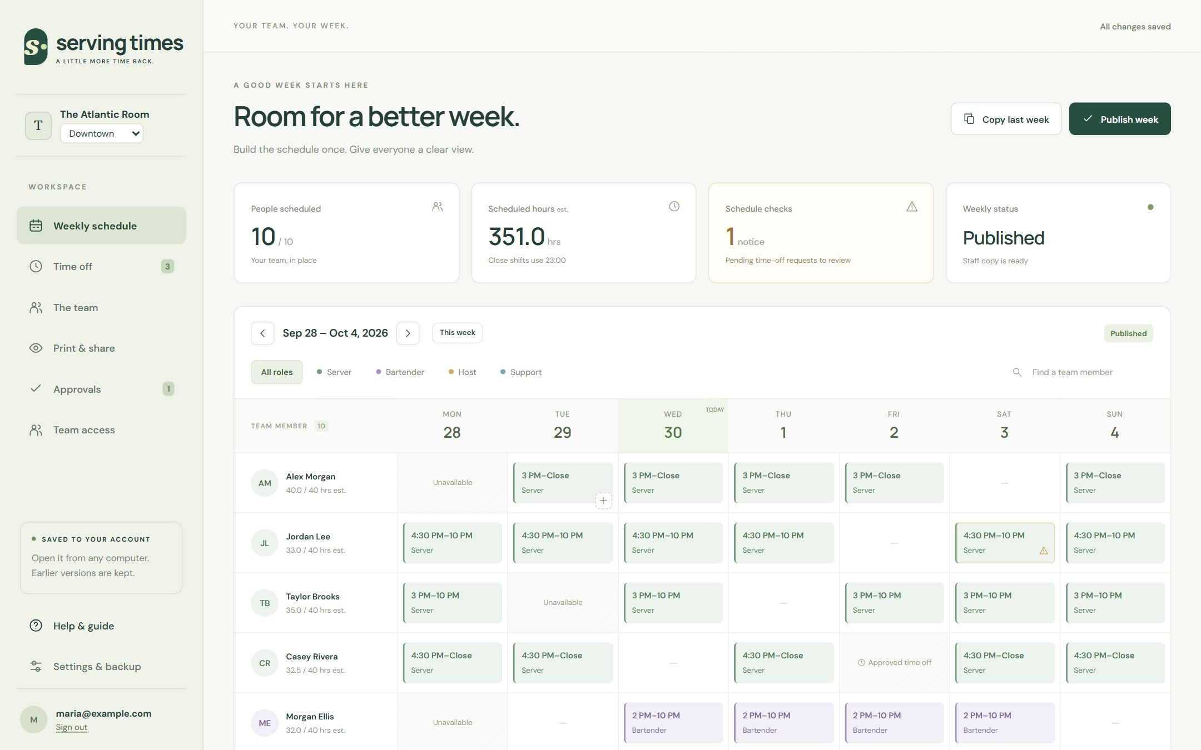Click the clock icon on Scheduled hours card
The width and height of the screenshot is (1201, 750).
coord(674,206)
